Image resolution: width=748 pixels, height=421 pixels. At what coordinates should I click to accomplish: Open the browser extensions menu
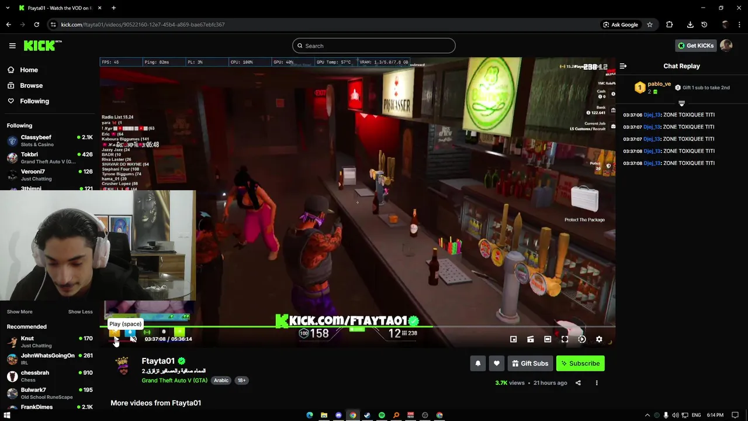670,25
